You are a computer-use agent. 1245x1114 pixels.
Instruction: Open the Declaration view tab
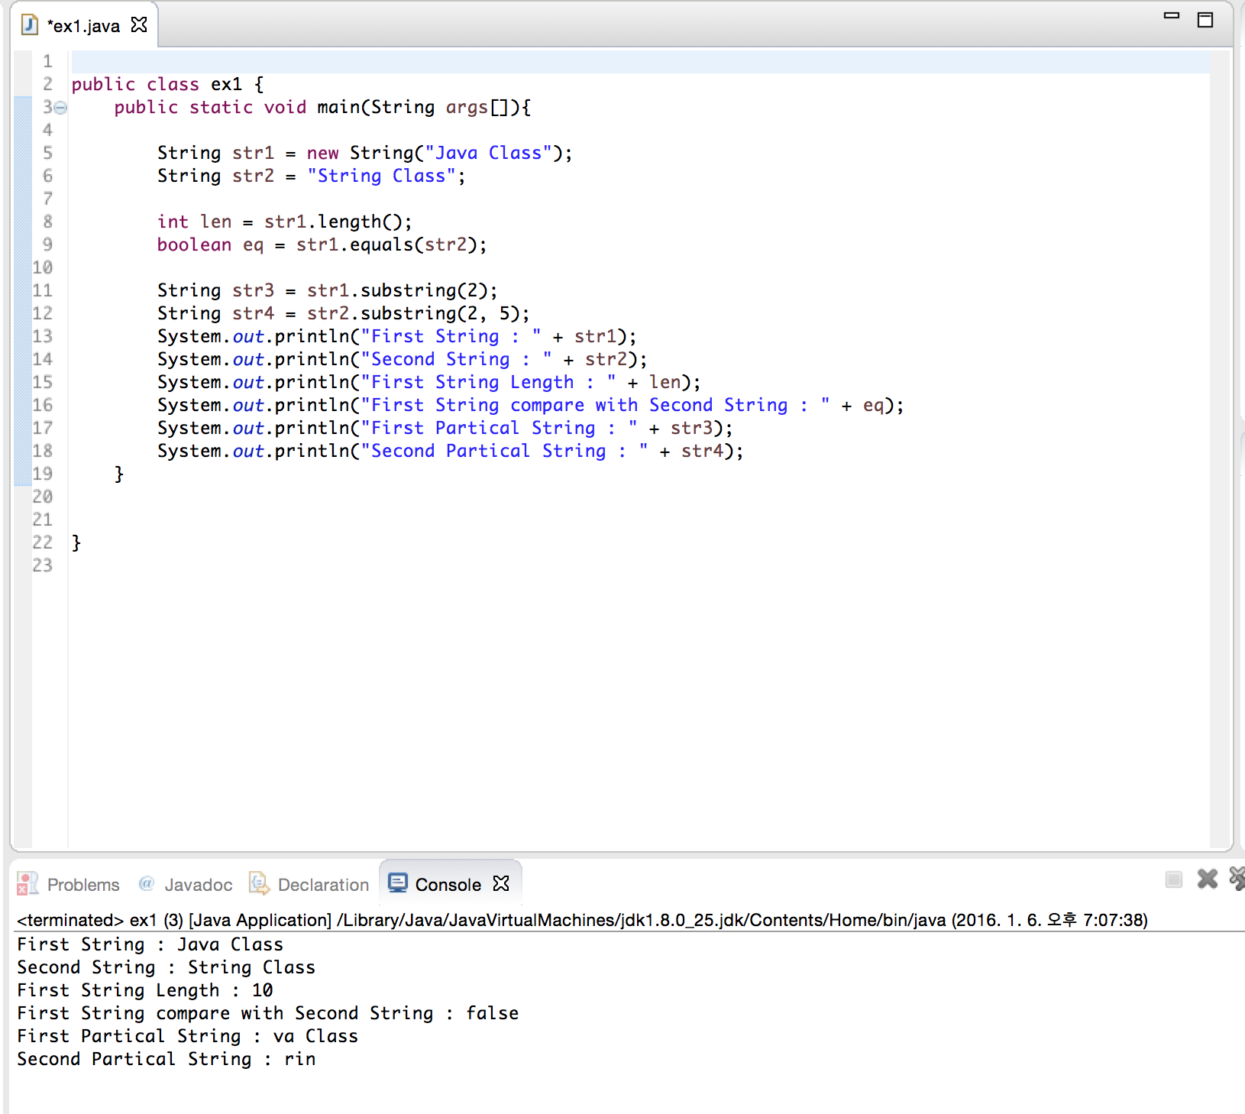309,884
